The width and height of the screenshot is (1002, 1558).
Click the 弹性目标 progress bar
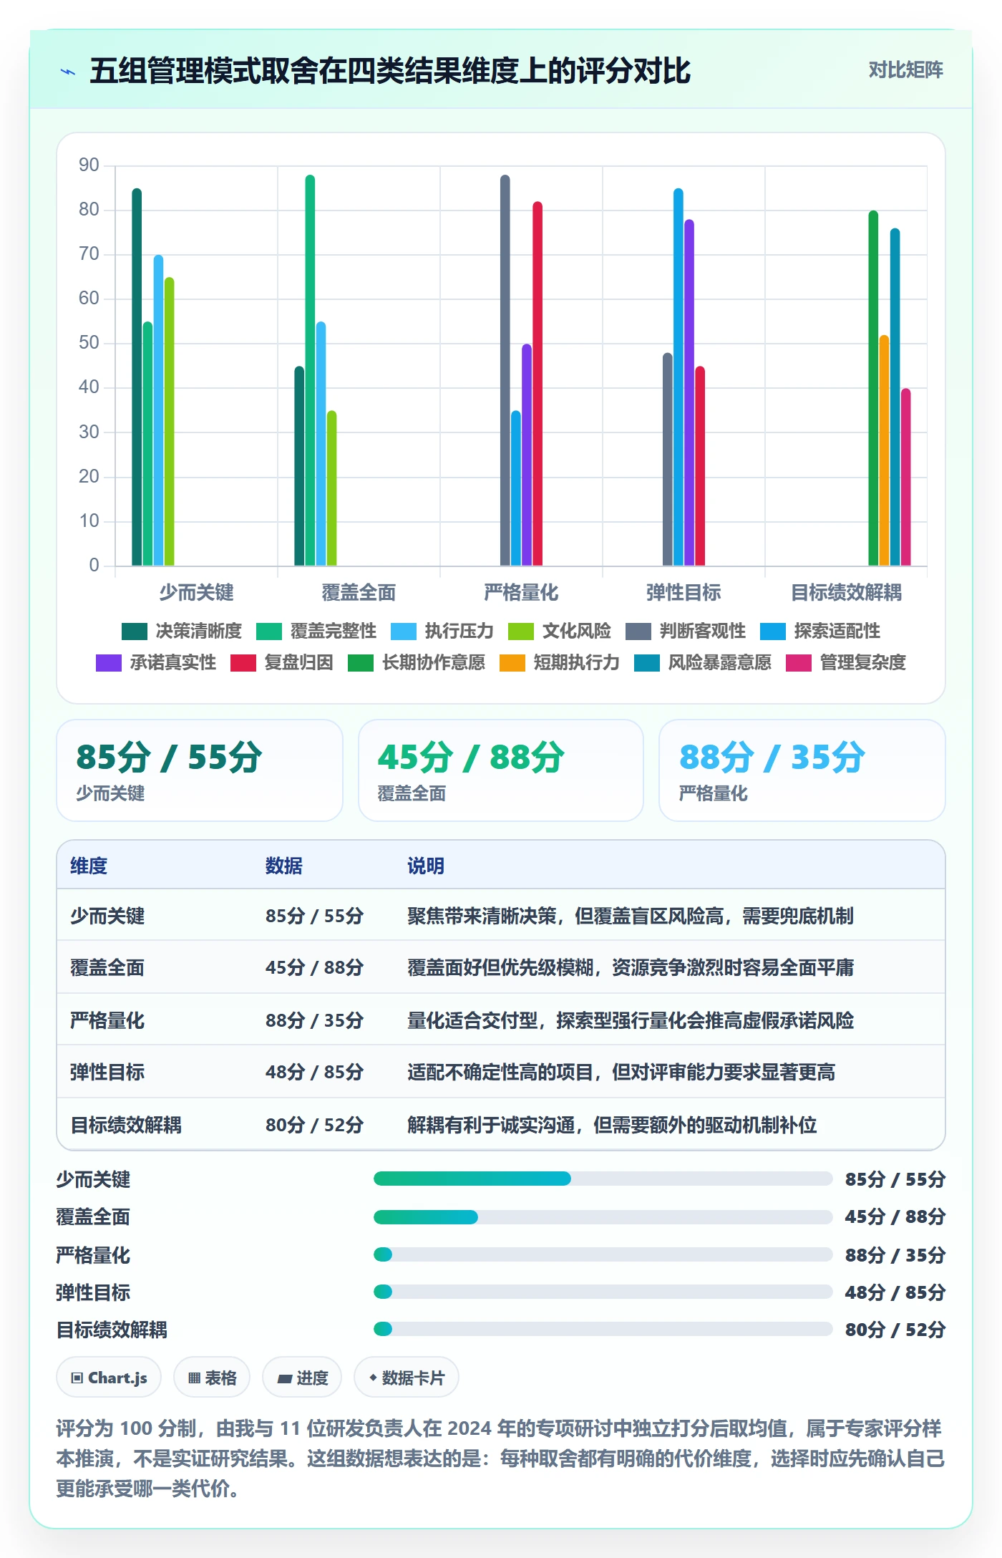(x=603, y=1292)
